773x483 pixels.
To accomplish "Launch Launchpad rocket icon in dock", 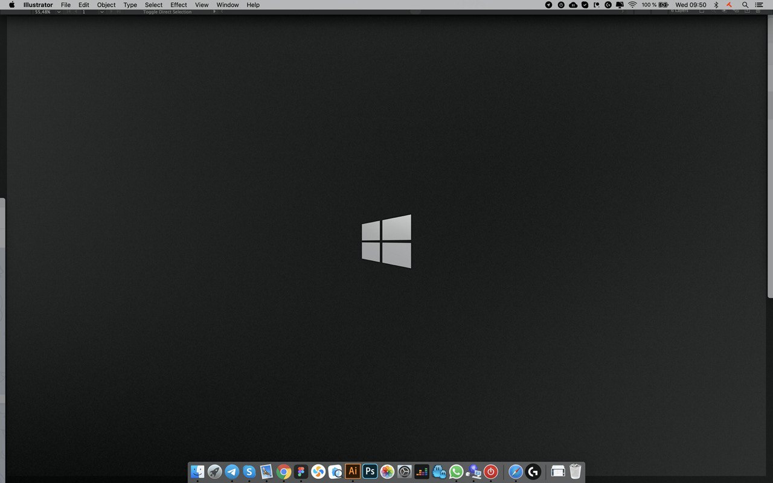I will pyautogui.click(x=215, y=472).
